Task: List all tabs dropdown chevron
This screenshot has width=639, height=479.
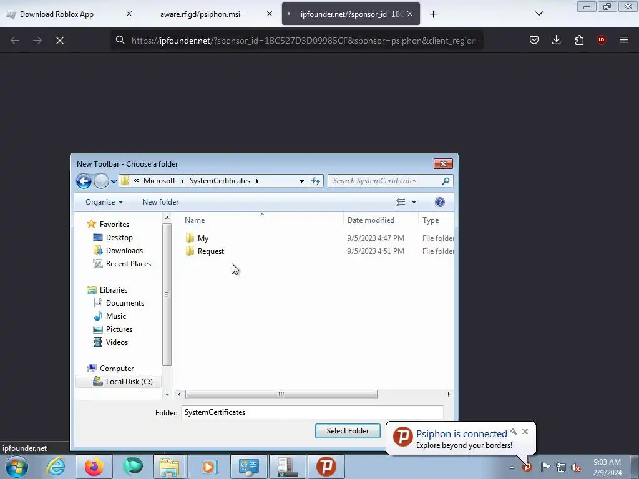Action: point(539,14)
